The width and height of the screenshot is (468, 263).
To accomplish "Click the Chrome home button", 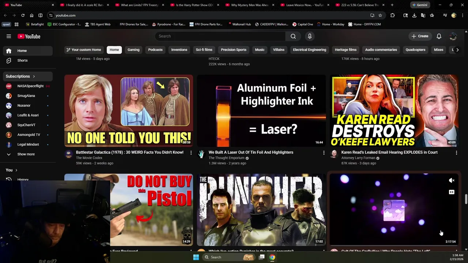I will pyautogui.click(x=31, y=15).
